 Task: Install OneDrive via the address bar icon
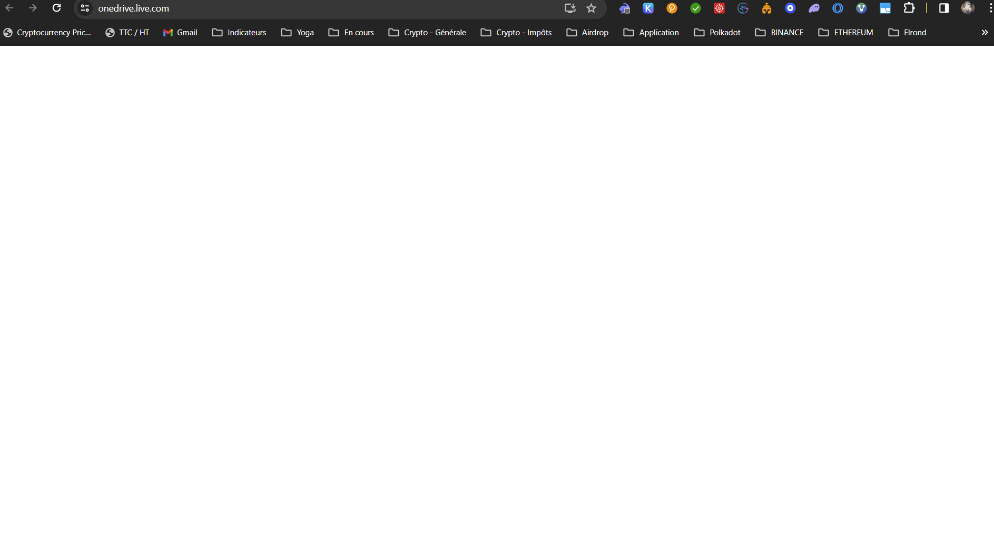570,8
